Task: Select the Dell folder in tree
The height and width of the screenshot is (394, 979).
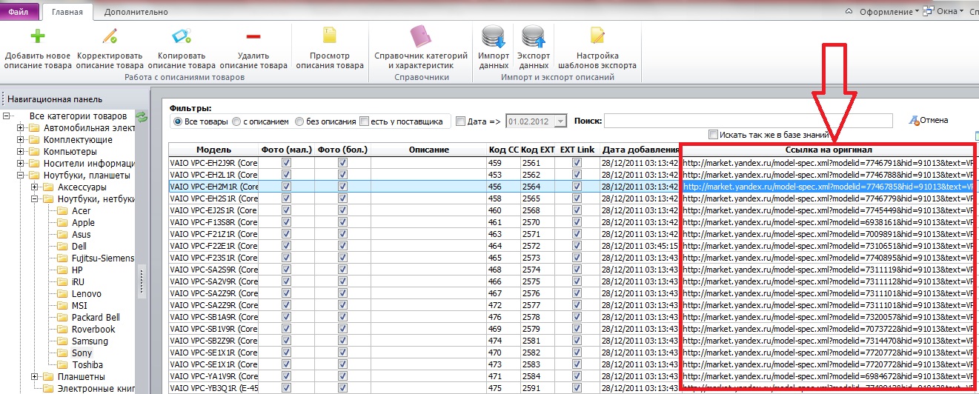Action: tap(80, 247)
